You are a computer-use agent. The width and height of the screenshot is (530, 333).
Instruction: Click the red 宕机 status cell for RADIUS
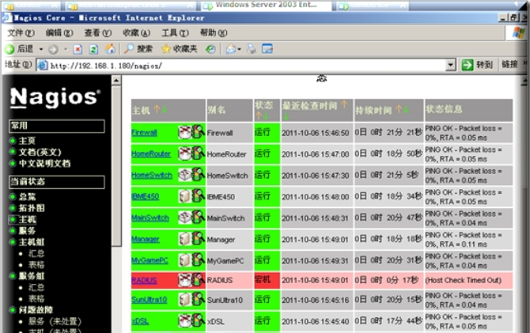(x=267, y=280)
